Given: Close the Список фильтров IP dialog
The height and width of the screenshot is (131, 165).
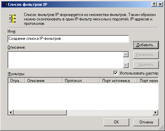Looking at the screenshot, I should pos(160,4).
